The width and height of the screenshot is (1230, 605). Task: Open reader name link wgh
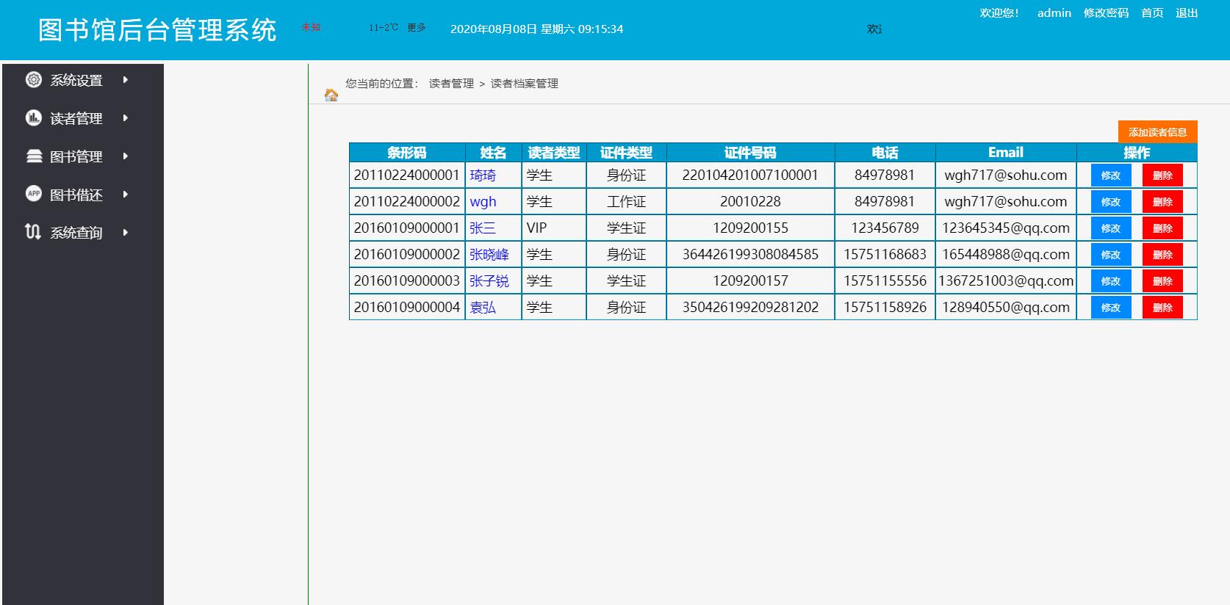tap(483, 202)
